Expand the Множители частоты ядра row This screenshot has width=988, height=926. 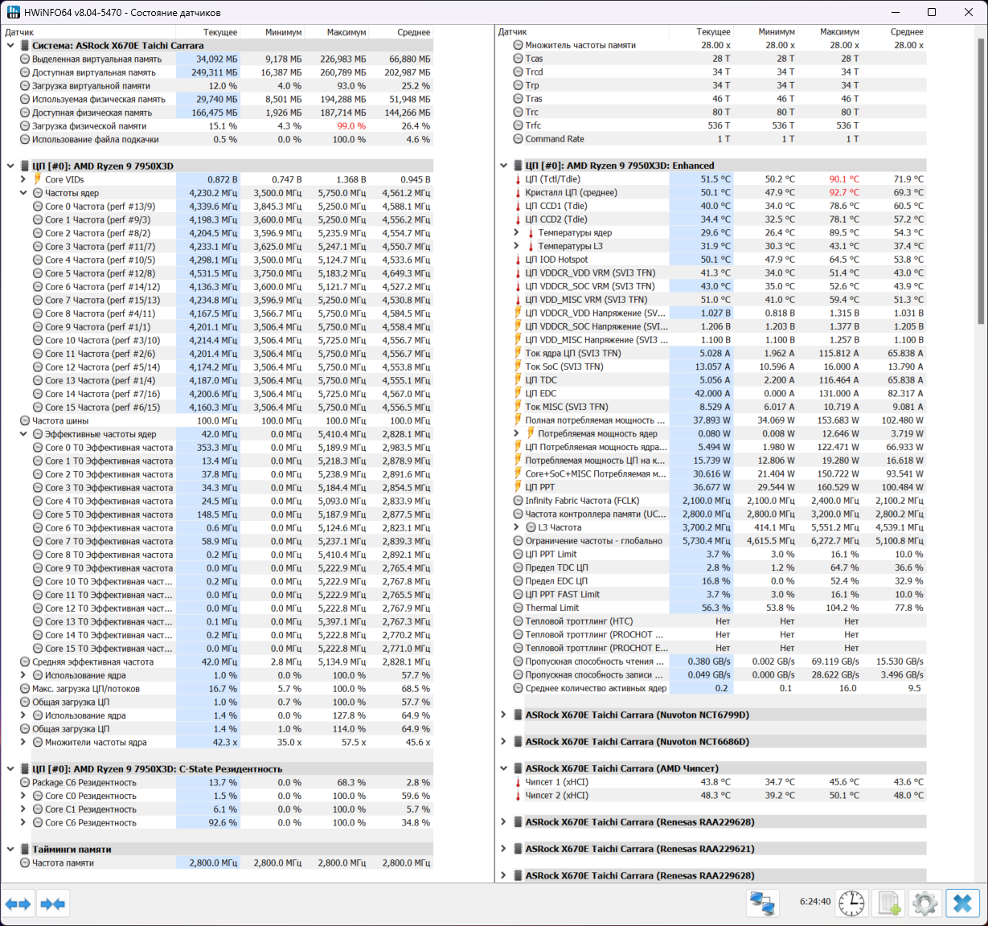23,742
